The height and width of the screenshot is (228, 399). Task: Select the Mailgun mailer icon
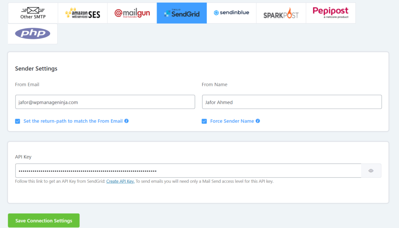coord(132,13)
